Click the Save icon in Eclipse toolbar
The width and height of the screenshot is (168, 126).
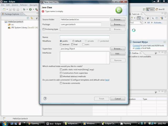10,9
